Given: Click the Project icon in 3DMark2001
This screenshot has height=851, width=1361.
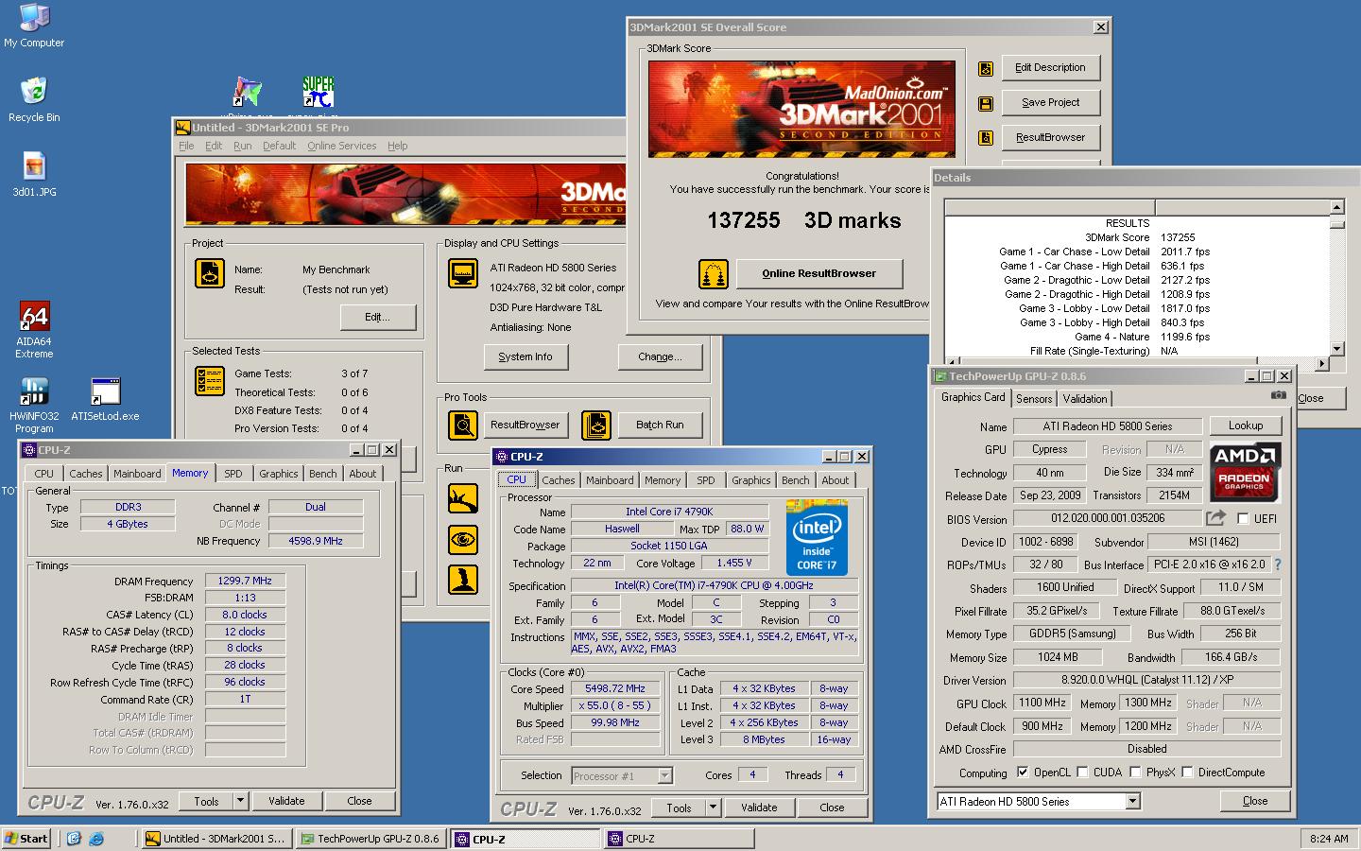Looking at the screenshot, I should [210, 273].
